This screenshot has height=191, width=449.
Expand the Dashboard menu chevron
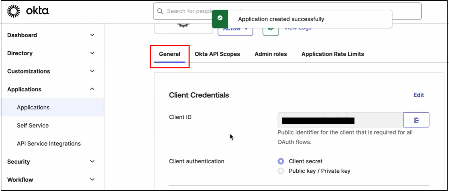point(92,35)
